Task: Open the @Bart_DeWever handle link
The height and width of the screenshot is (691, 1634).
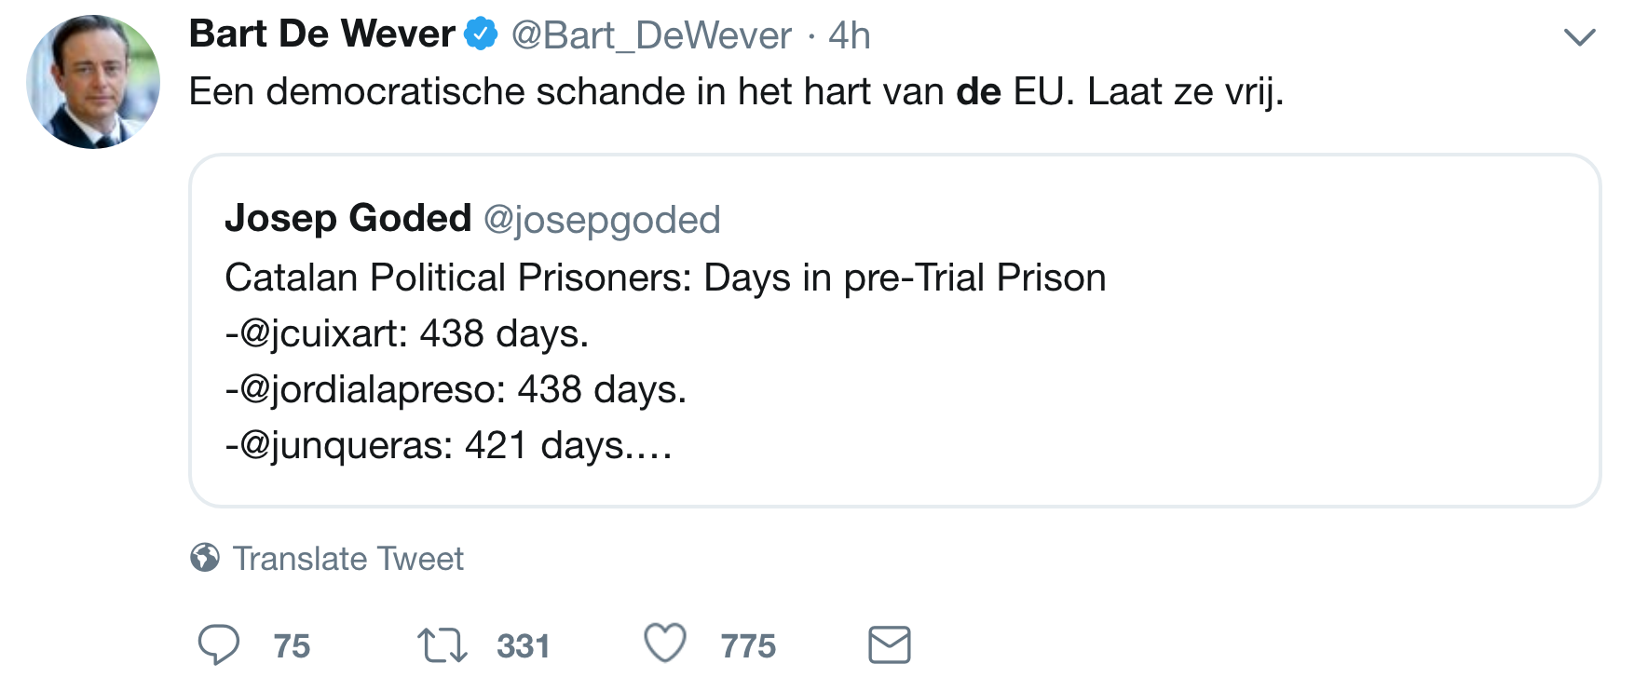Action: click(651, 36)
